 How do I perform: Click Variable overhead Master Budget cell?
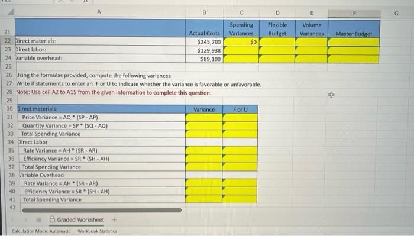(x=353, y=59)
